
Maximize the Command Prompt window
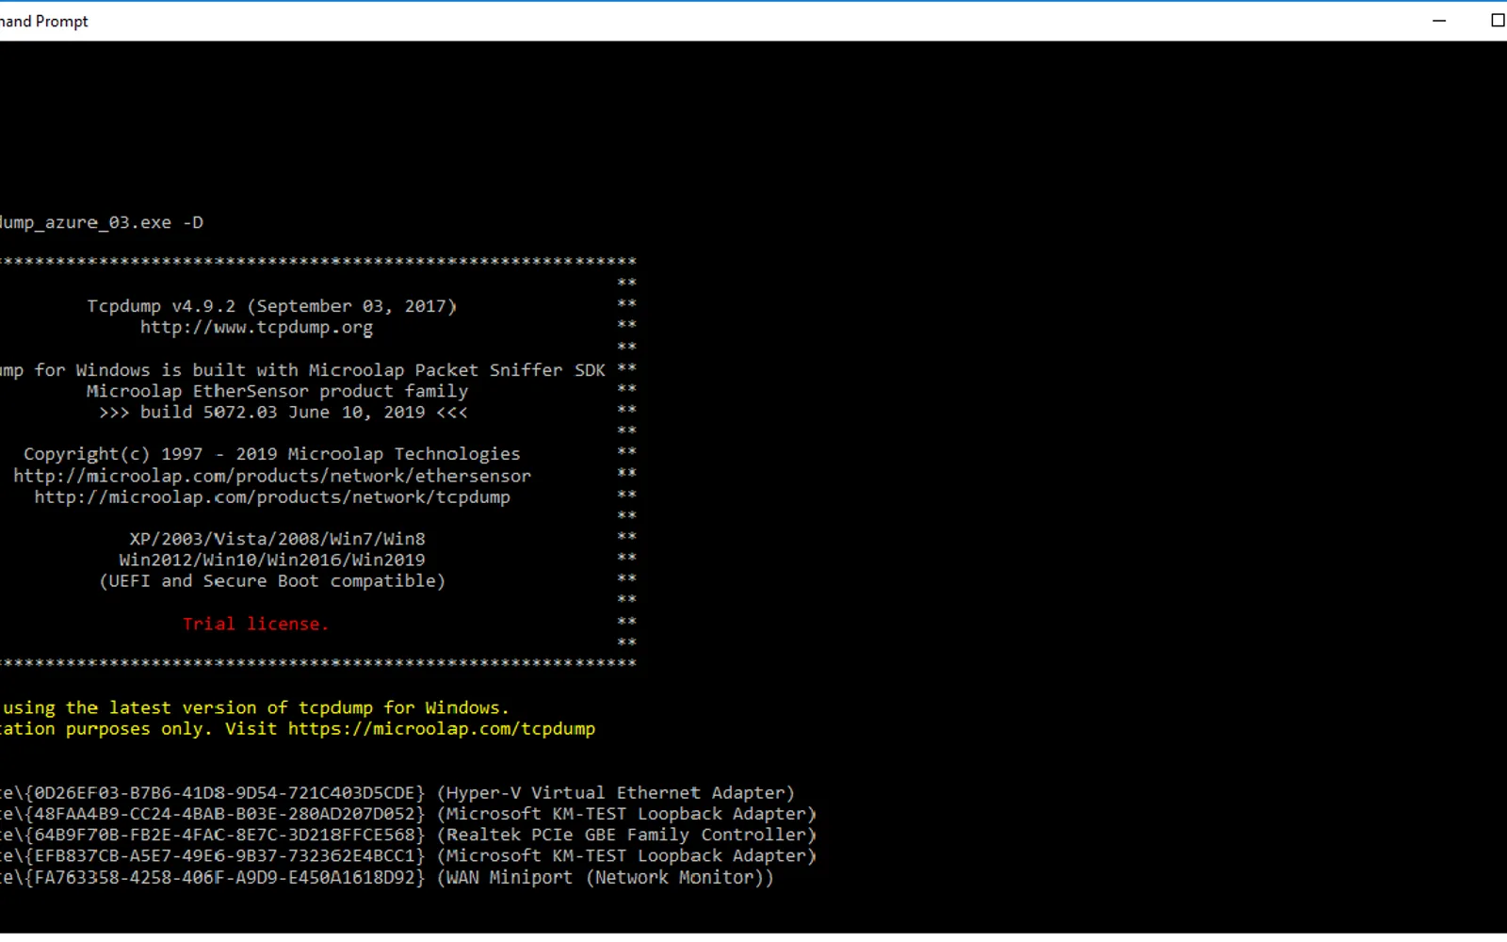point(1497,21)
